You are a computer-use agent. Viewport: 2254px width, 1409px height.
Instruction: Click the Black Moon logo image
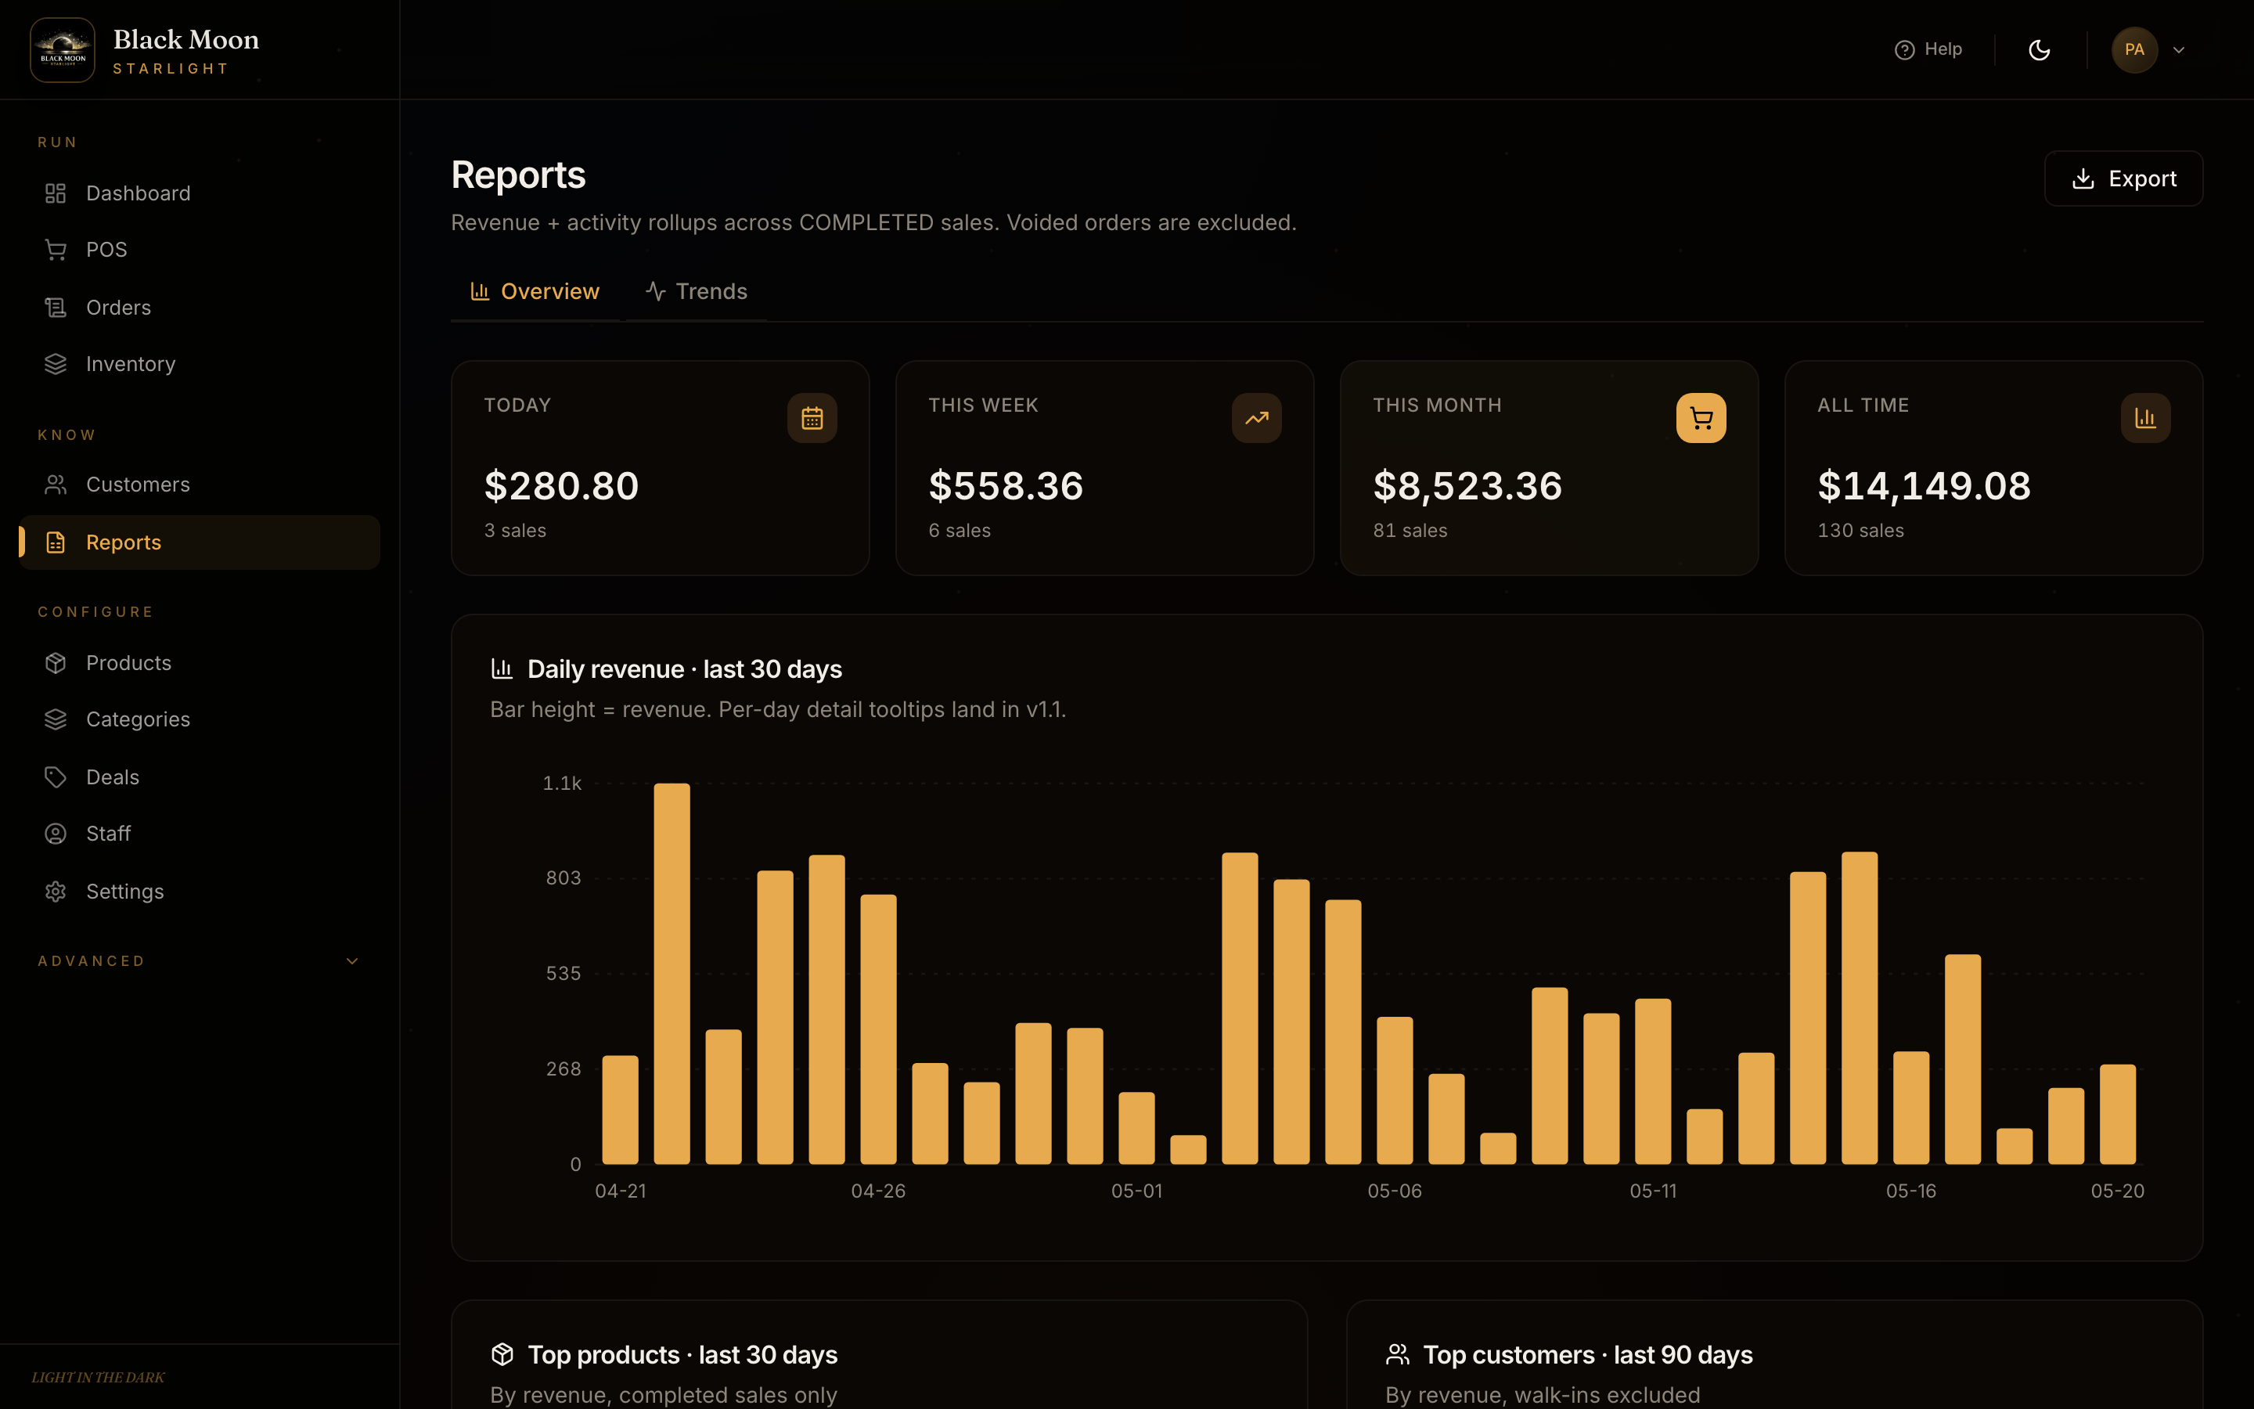coord(63,49)
